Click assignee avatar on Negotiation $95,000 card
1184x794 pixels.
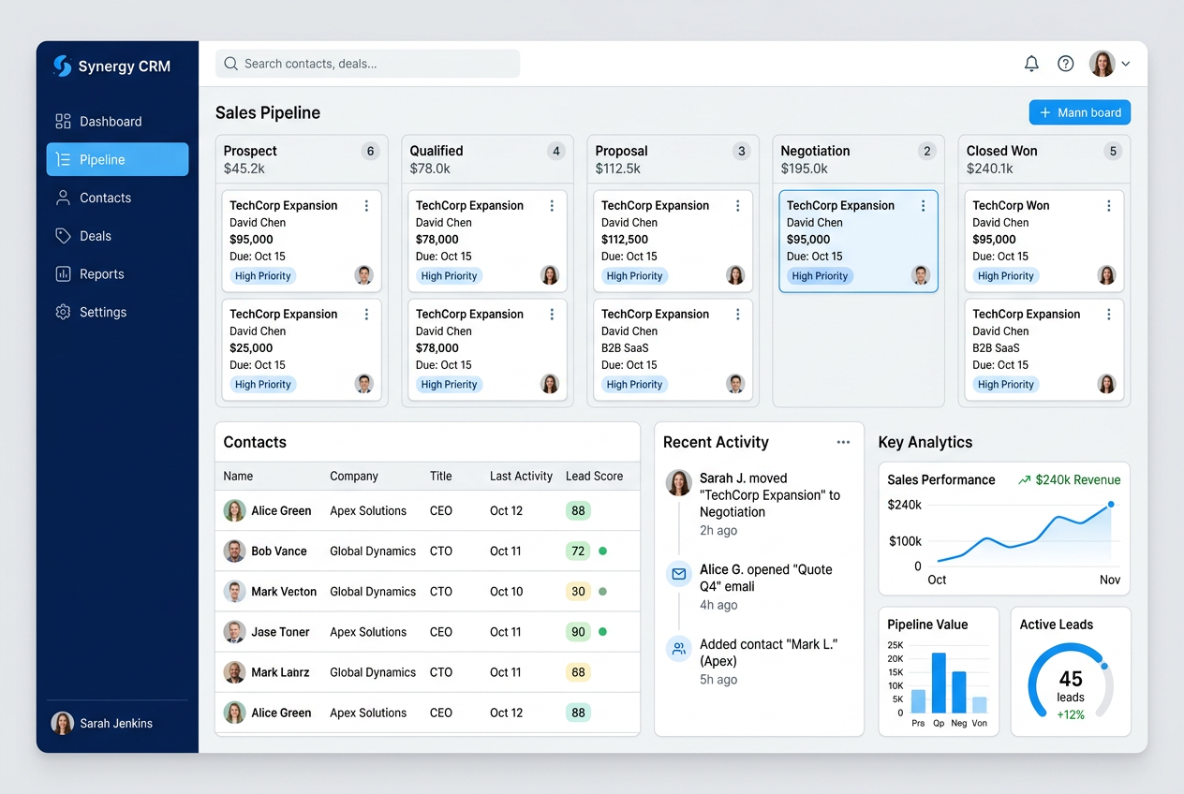(x=921, y=275)
